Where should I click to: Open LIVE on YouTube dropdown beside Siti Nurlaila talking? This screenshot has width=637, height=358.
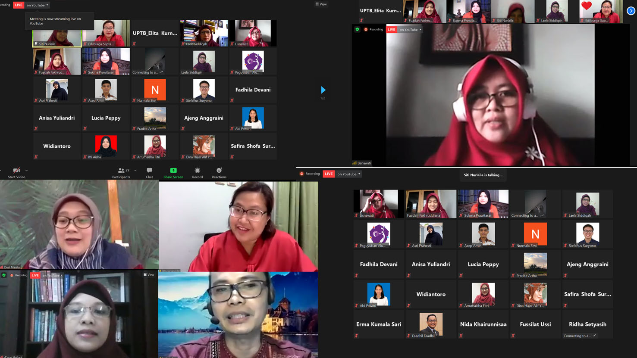click(x=348, y=174)
